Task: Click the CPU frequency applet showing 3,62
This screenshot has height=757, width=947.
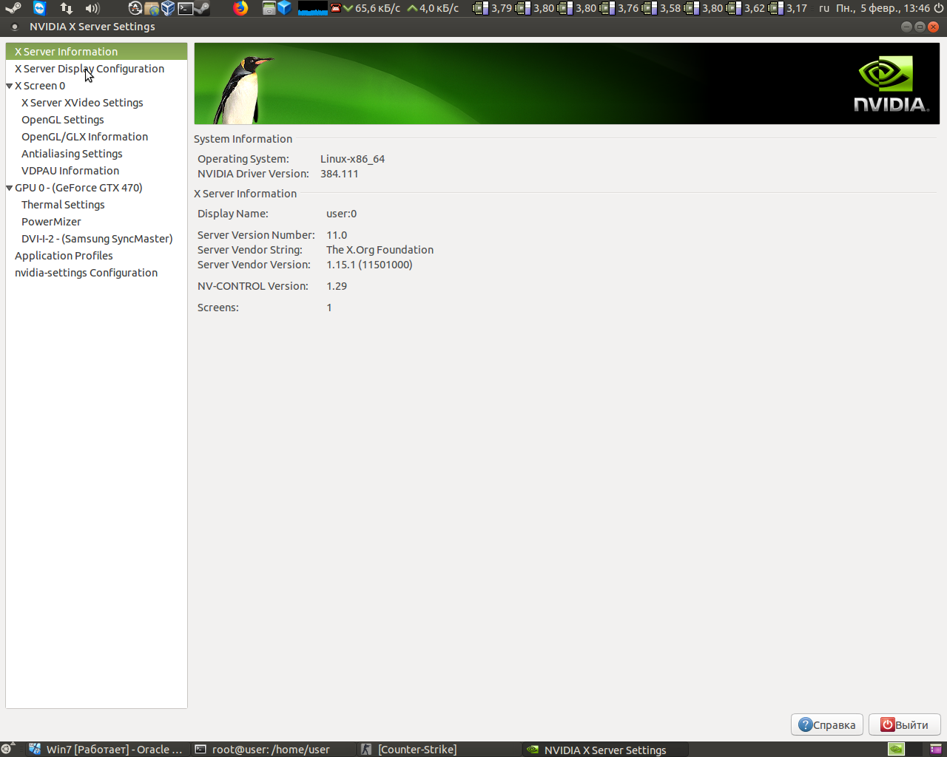Action: click(746, 8)
